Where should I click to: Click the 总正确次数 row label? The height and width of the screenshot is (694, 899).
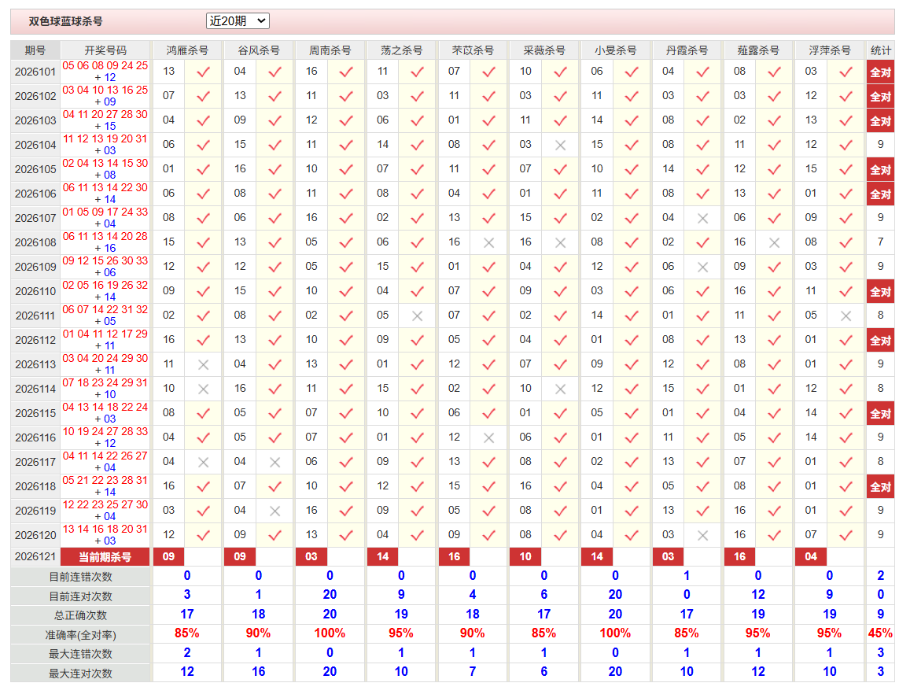[x=81, y=615]
